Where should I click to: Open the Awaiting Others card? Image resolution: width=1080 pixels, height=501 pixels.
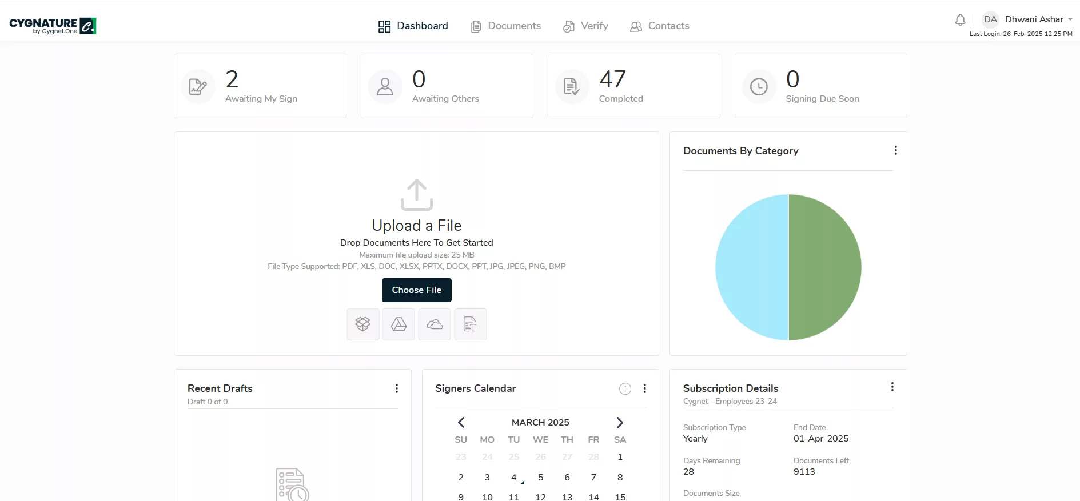click(x=447, y=86)
